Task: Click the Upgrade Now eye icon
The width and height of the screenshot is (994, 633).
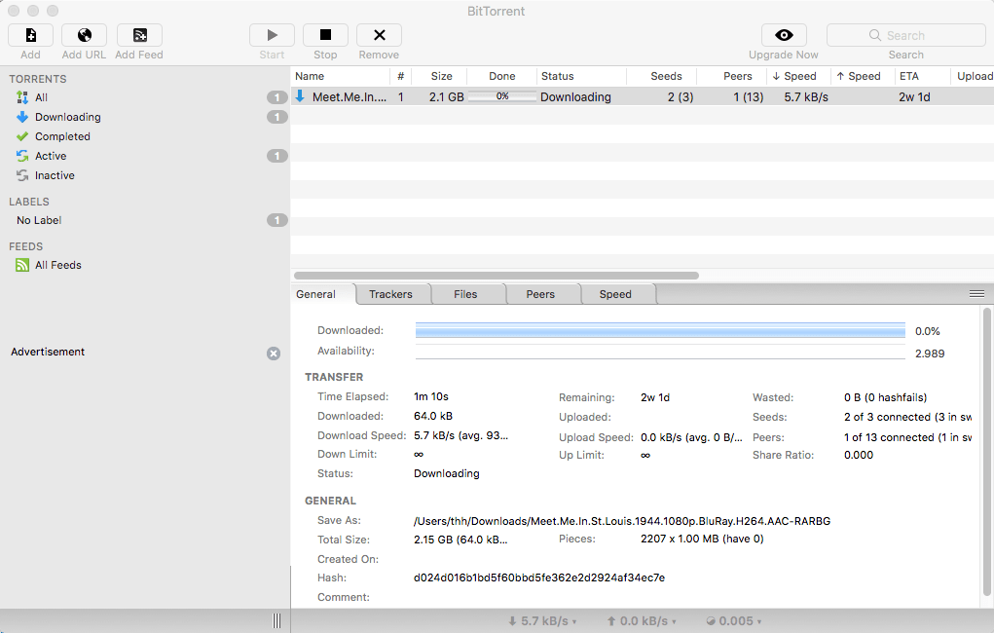Action: pos(783,35)
